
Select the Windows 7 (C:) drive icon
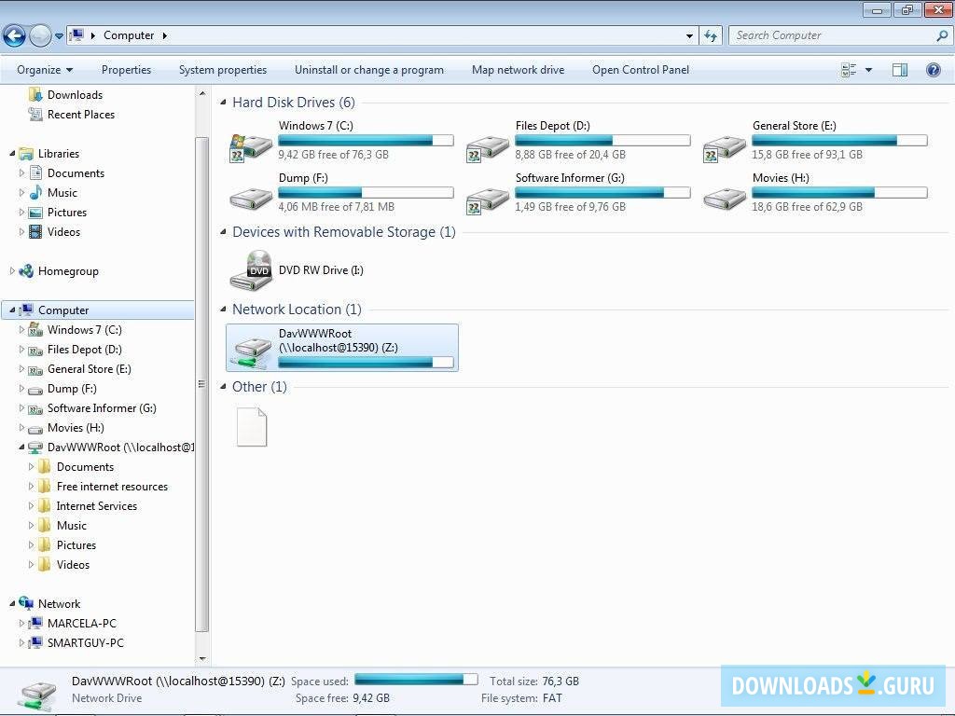pyautogui.click(x=250, y=148)
